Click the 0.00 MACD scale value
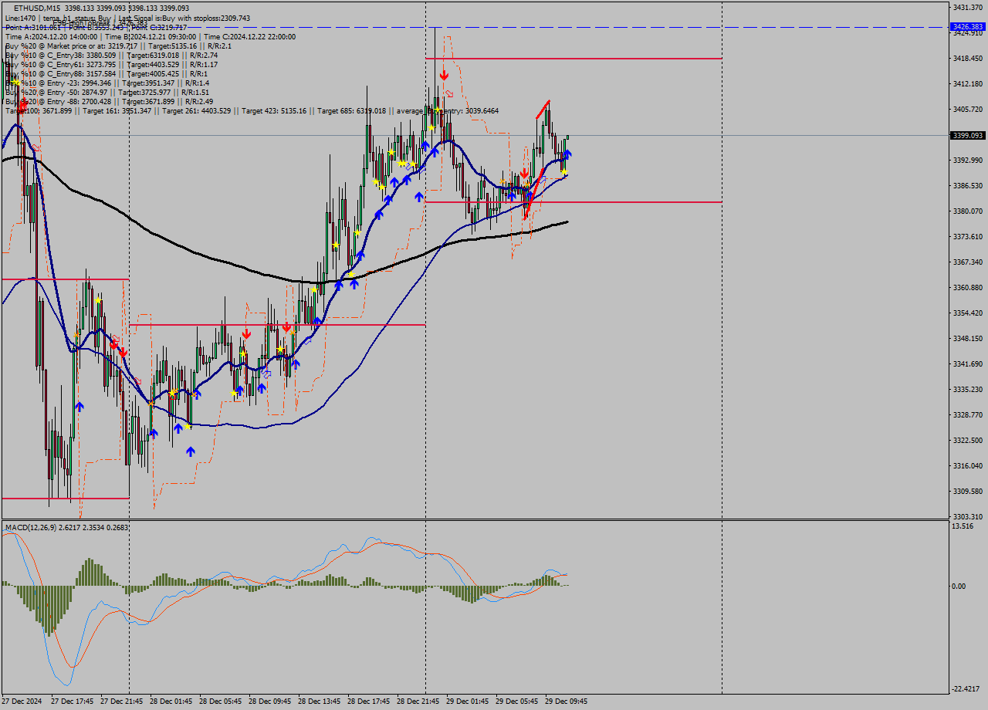The width and height of the screenshot is (988, 710). pos(958,586)
